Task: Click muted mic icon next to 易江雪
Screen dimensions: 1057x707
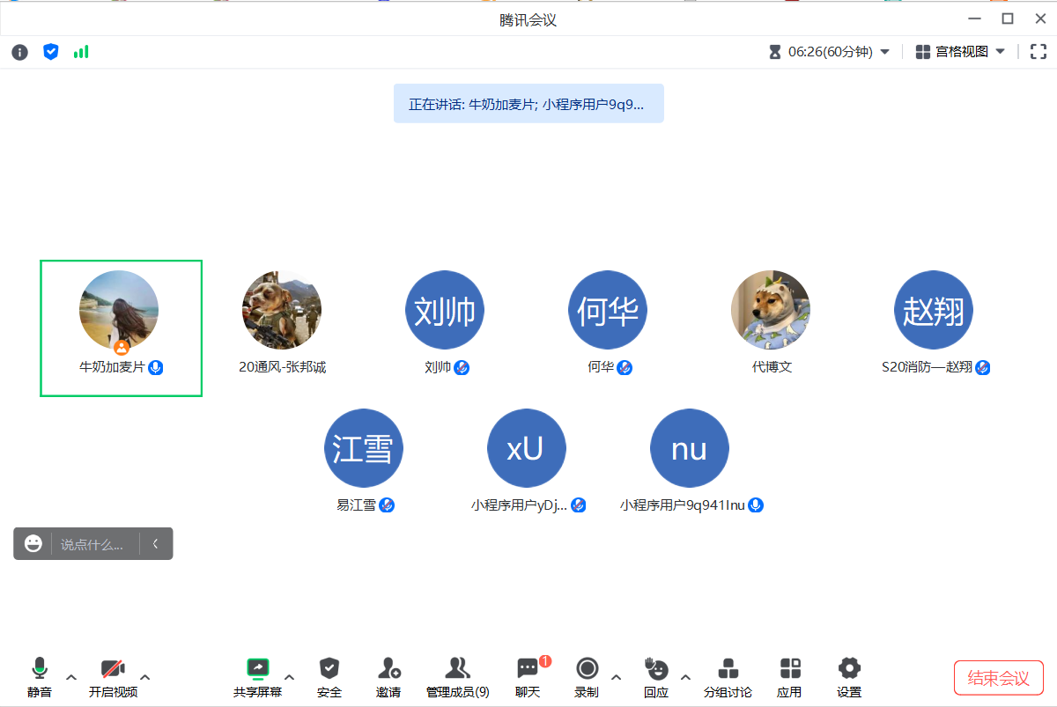Action: [x=387, y=505]
